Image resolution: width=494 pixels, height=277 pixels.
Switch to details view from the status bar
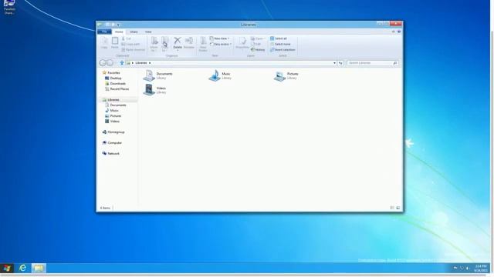pos(392,208)
